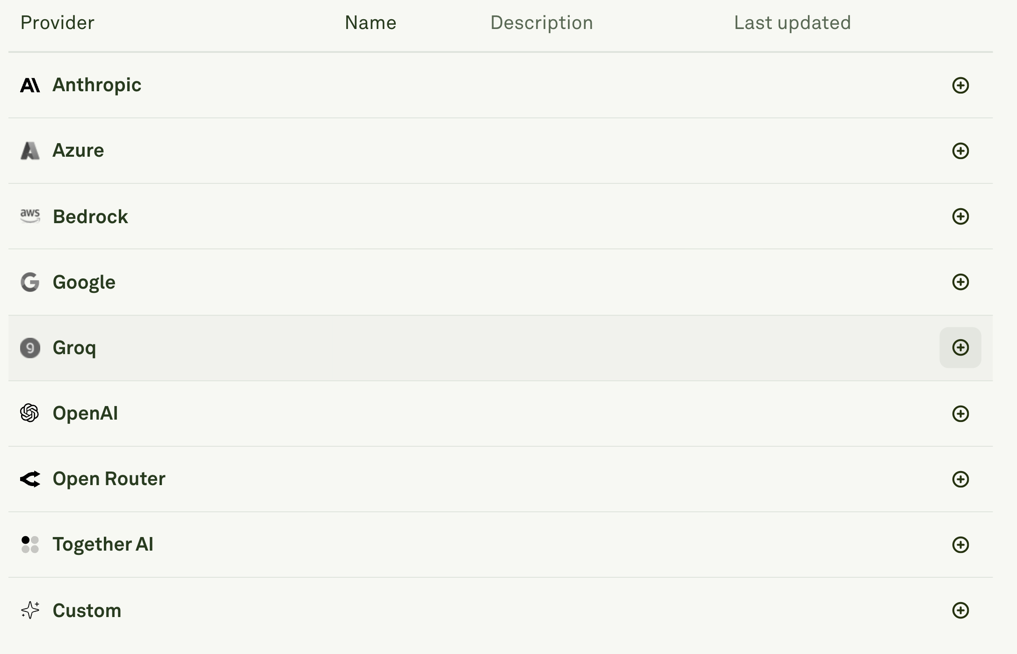Add a Google configuration via plus button

pyautogui.click(x=961, y=282)
